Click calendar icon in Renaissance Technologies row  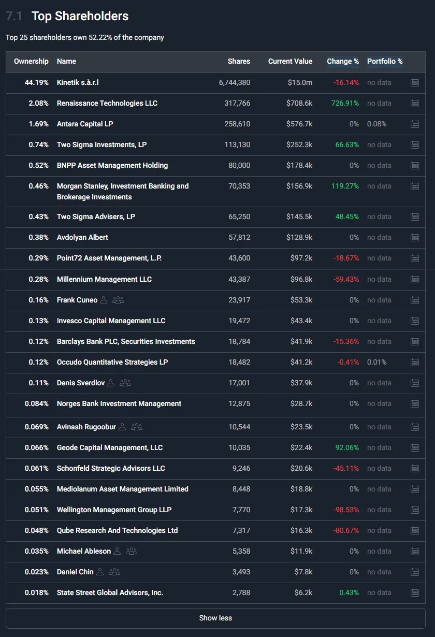(414, 103)
